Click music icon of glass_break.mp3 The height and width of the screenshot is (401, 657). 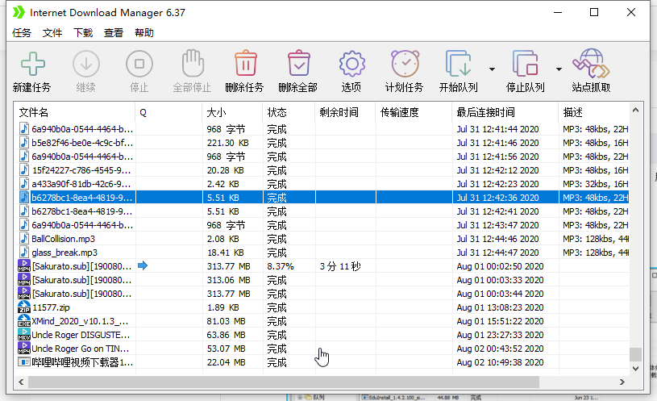click(24, 252)
